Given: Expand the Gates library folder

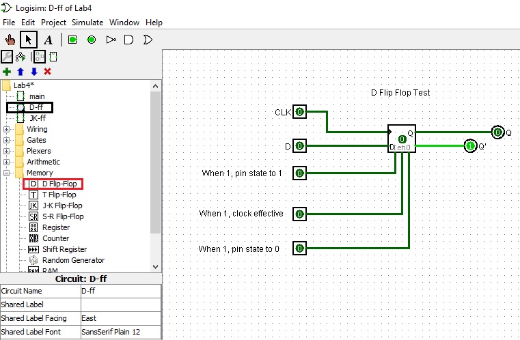Looking at the screenshot, I should pos(6,140).
